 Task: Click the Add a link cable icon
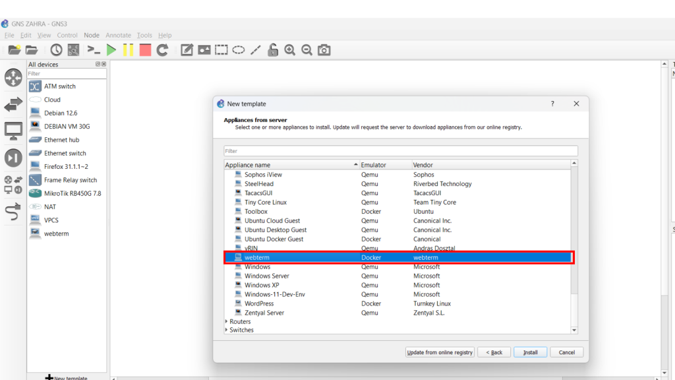pyautogui.click(x=13, y=211)
